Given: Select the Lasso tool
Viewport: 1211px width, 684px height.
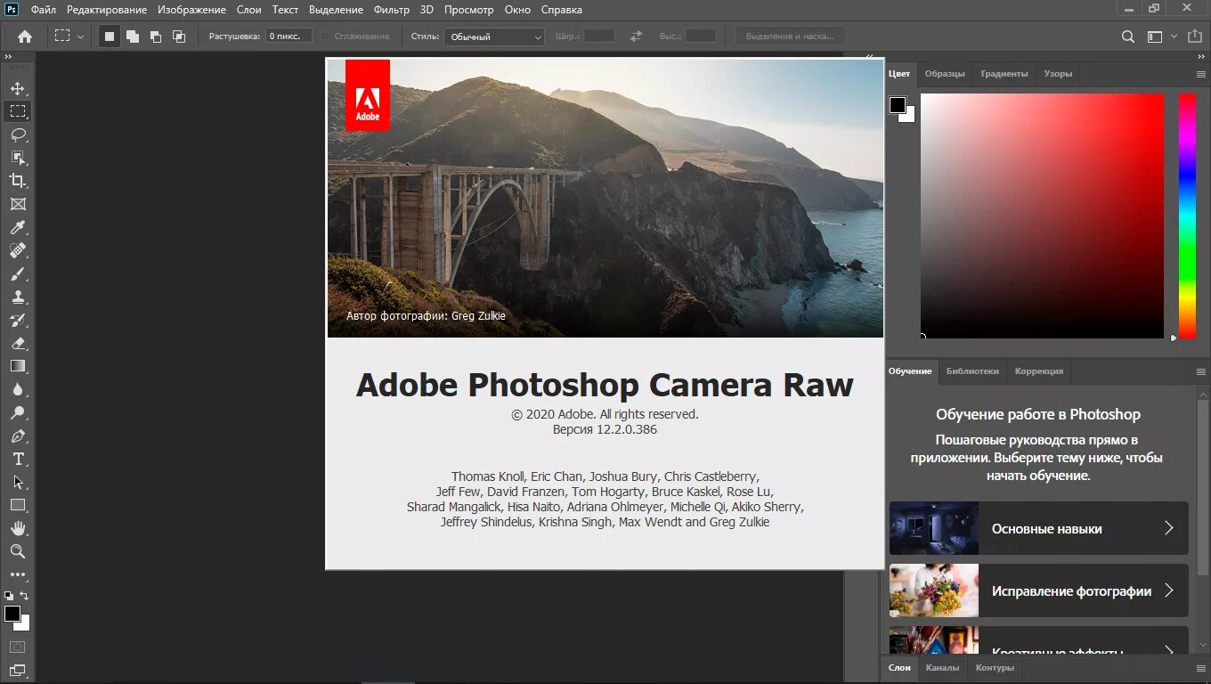Looking at the screenshot, I should [18, 134].
